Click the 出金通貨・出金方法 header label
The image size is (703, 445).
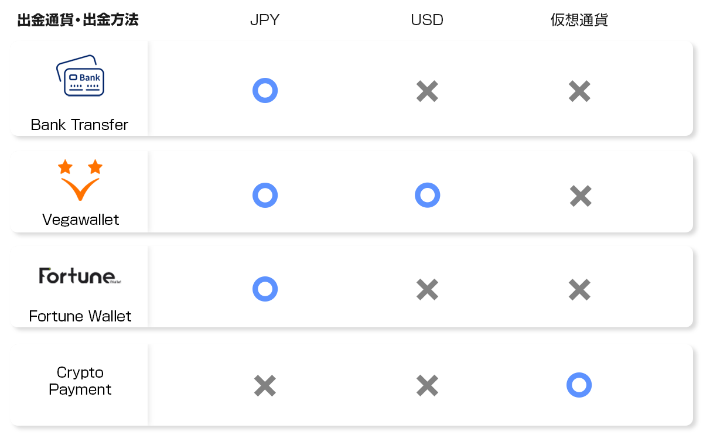(78, 20)
